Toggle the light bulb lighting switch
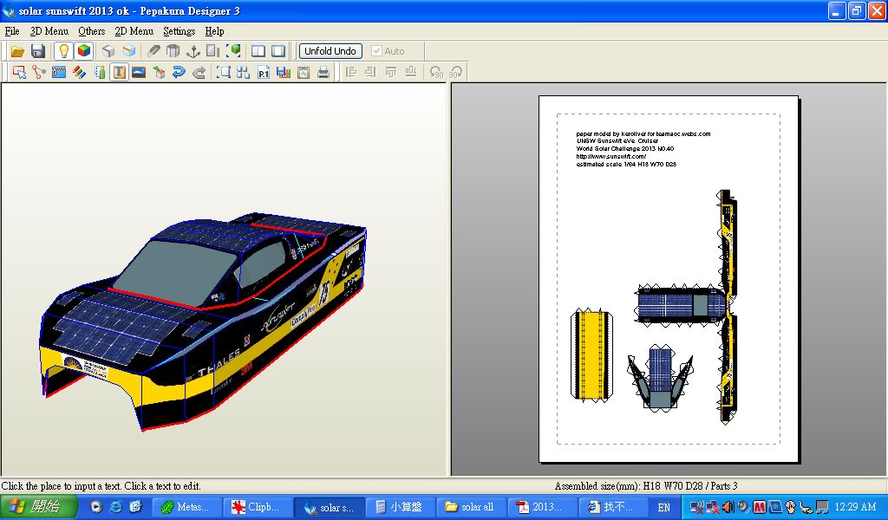The width and height of the screenshot is (888, 520). pos(63,51)
